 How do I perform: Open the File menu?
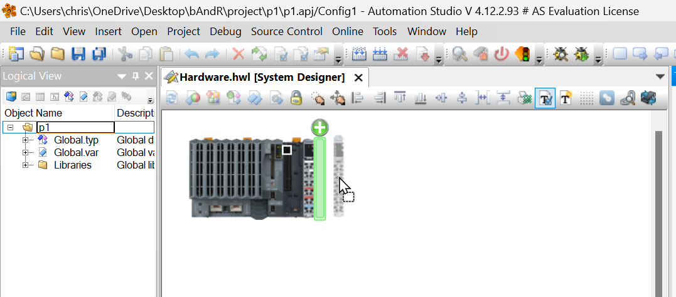pos(18,31)
